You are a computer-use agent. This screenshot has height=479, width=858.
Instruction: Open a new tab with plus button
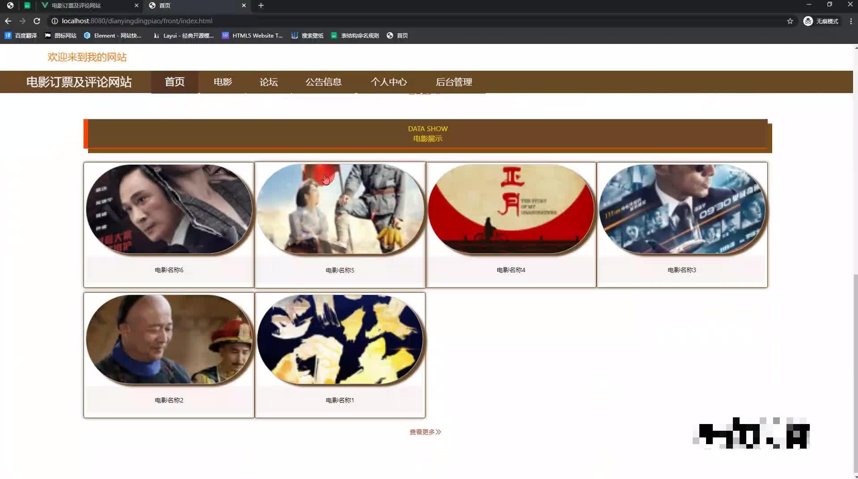click(261, 5)
